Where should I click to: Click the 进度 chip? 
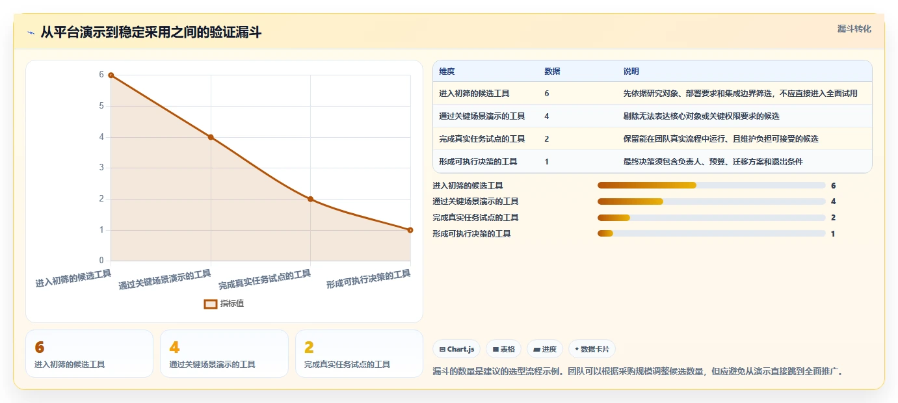click(545, 349)
